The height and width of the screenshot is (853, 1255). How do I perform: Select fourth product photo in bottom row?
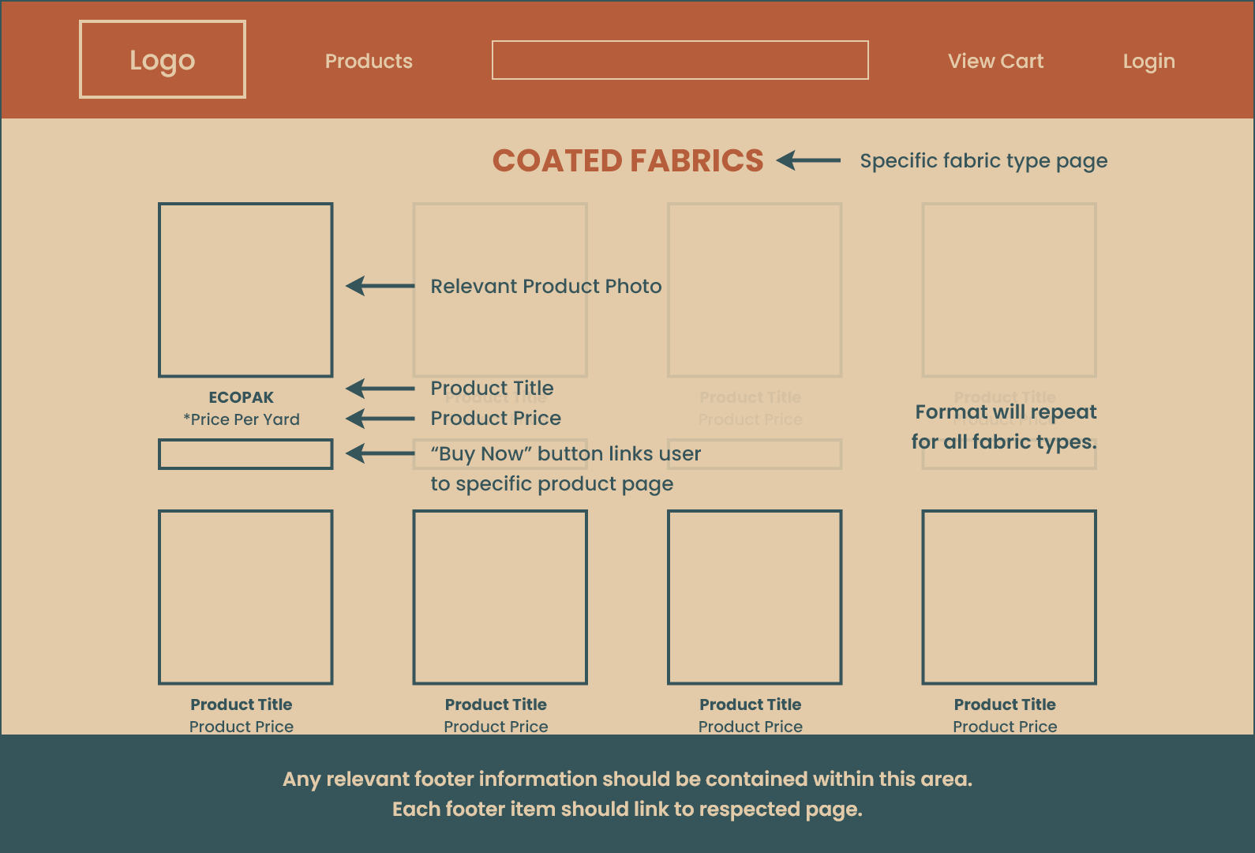click(1009, 597)
